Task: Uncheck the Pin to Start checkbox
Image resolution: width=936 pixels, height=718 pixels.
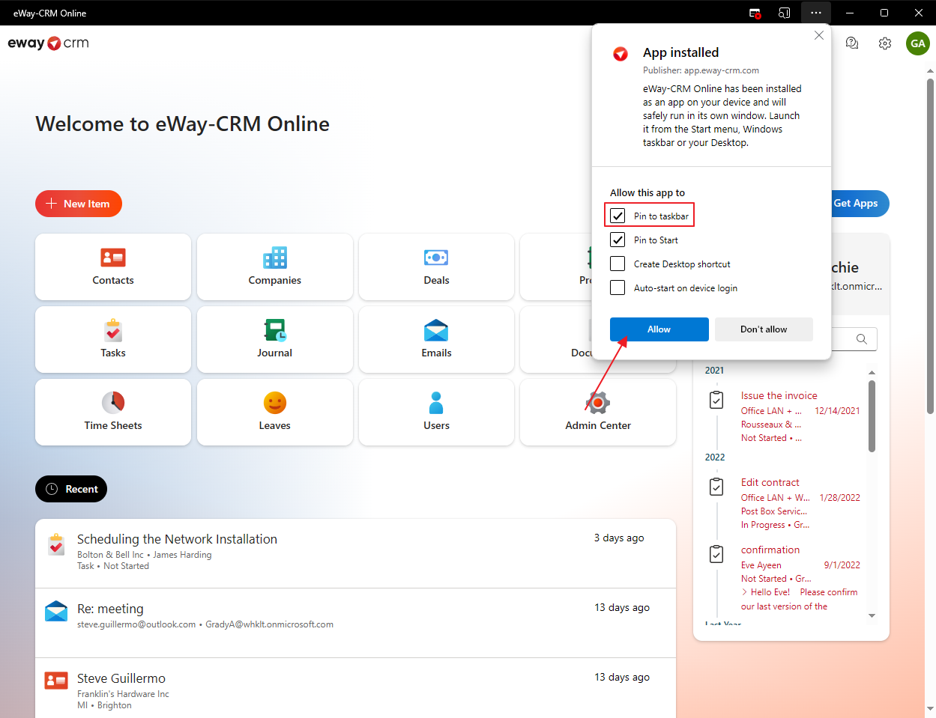Action: click(x=618, y=240)
